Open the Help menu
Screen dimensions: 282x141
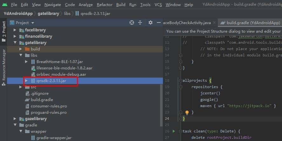coord(189,5)
